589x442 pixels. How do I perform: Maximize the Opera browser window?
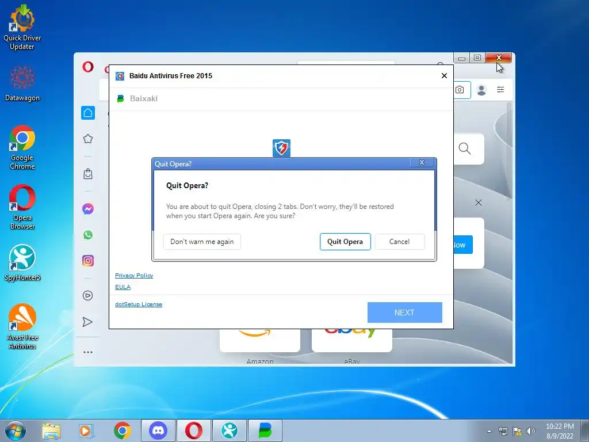coord(477,58)
